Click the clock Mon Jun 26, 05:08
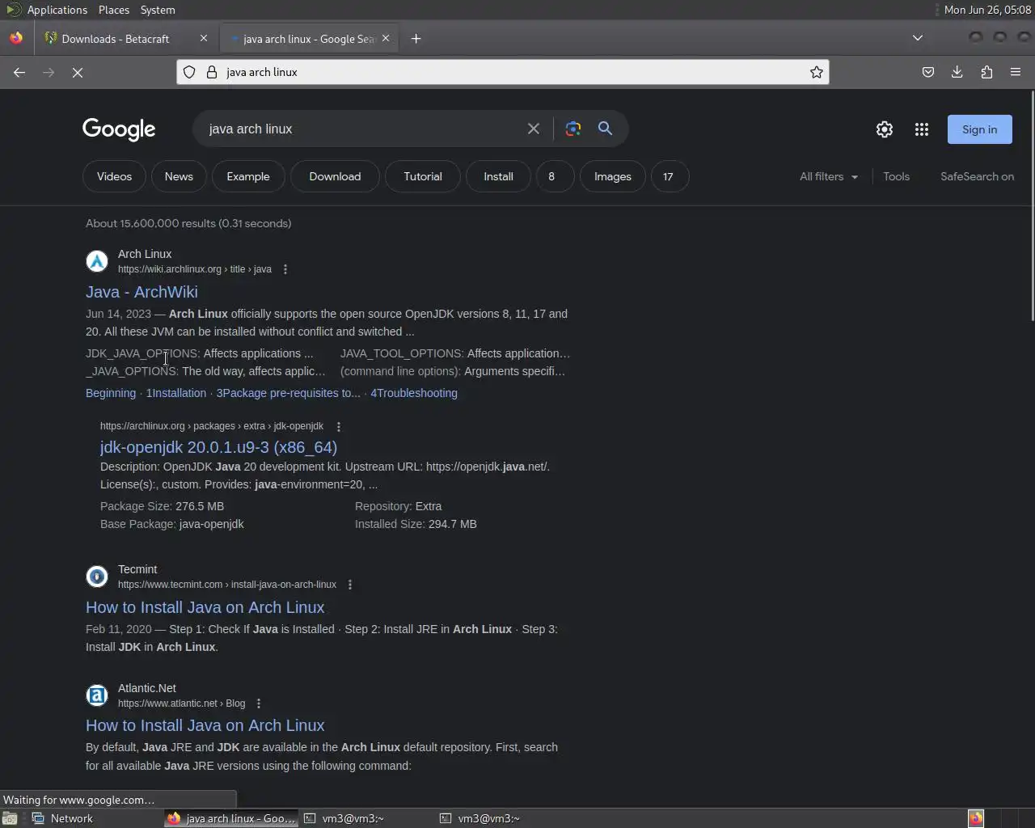Screen dimensions: 1035x828 [x=987, y=10]
